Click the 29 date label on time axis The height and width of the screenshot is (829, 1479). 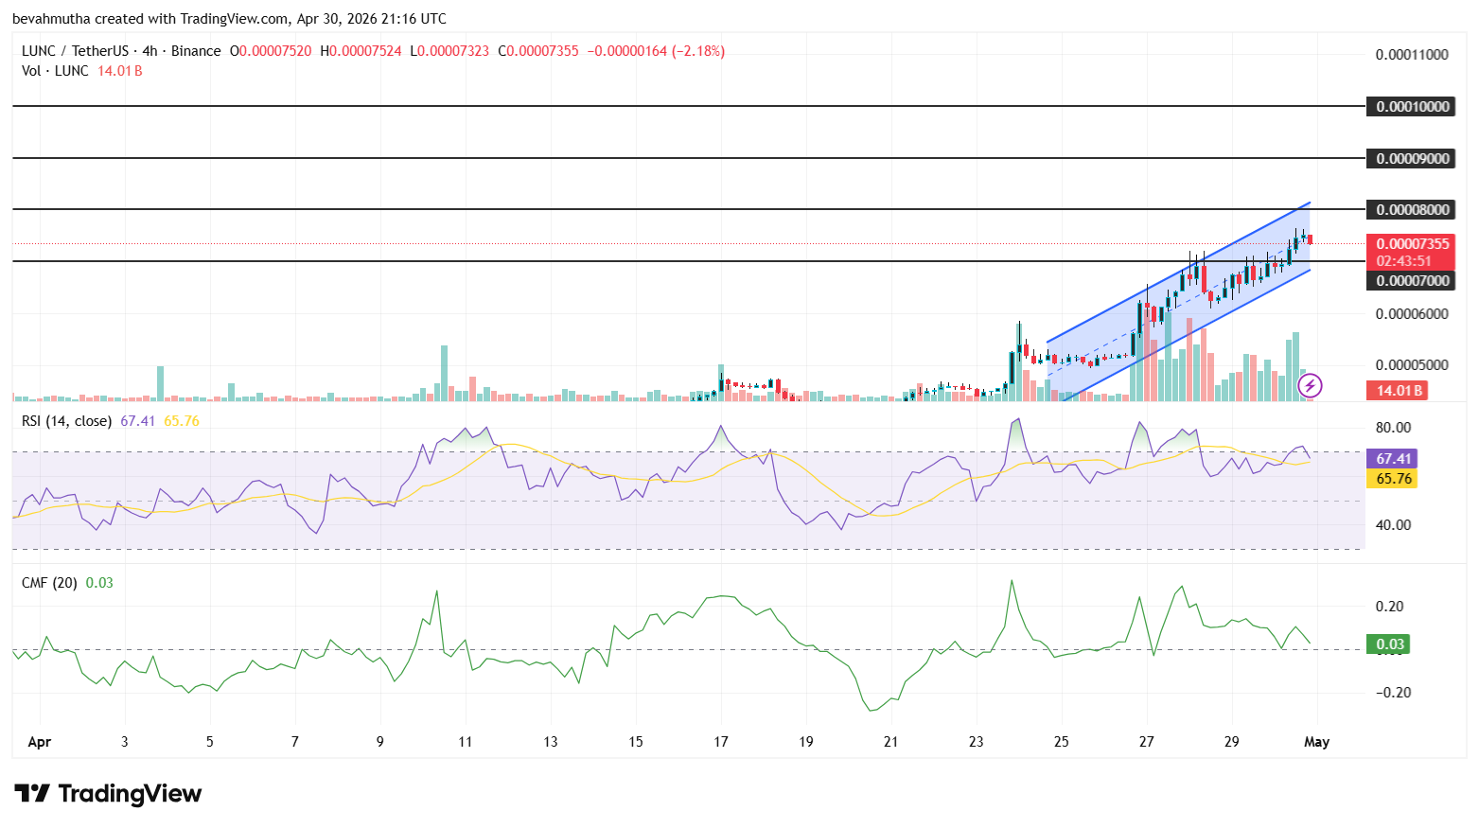(x=1232, y=742)
